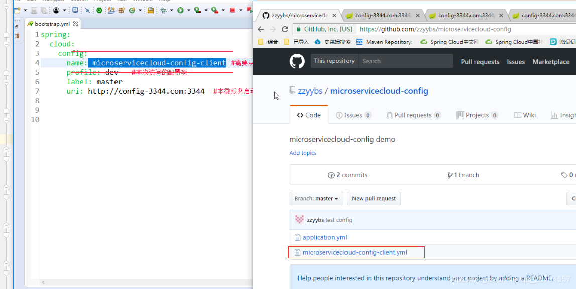Launch Debug with the bug icon
576x289 pixels.
pos(164,10)
